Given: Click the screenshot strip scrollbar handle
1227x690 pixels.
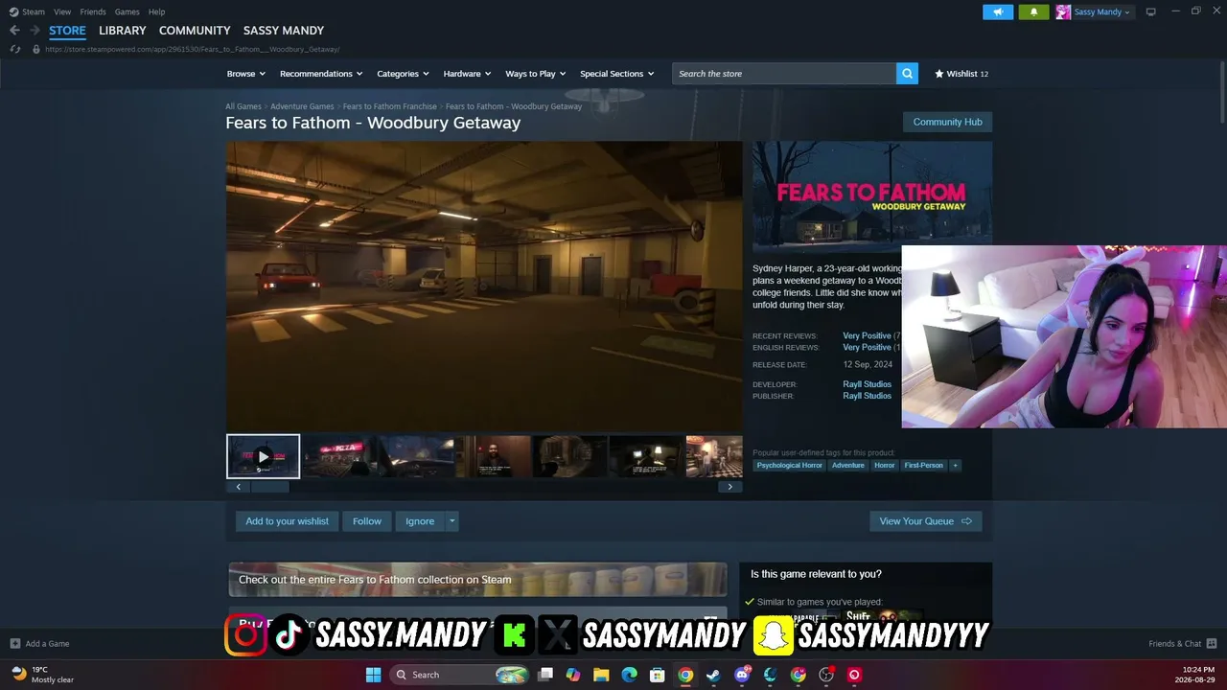Looking at the screenshot, I should tap(269, 487).
